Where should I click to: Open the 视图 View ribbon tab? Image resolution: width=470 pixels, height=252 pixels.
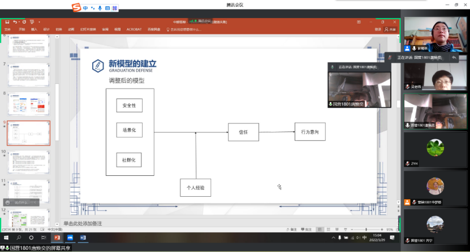point(117,29)
